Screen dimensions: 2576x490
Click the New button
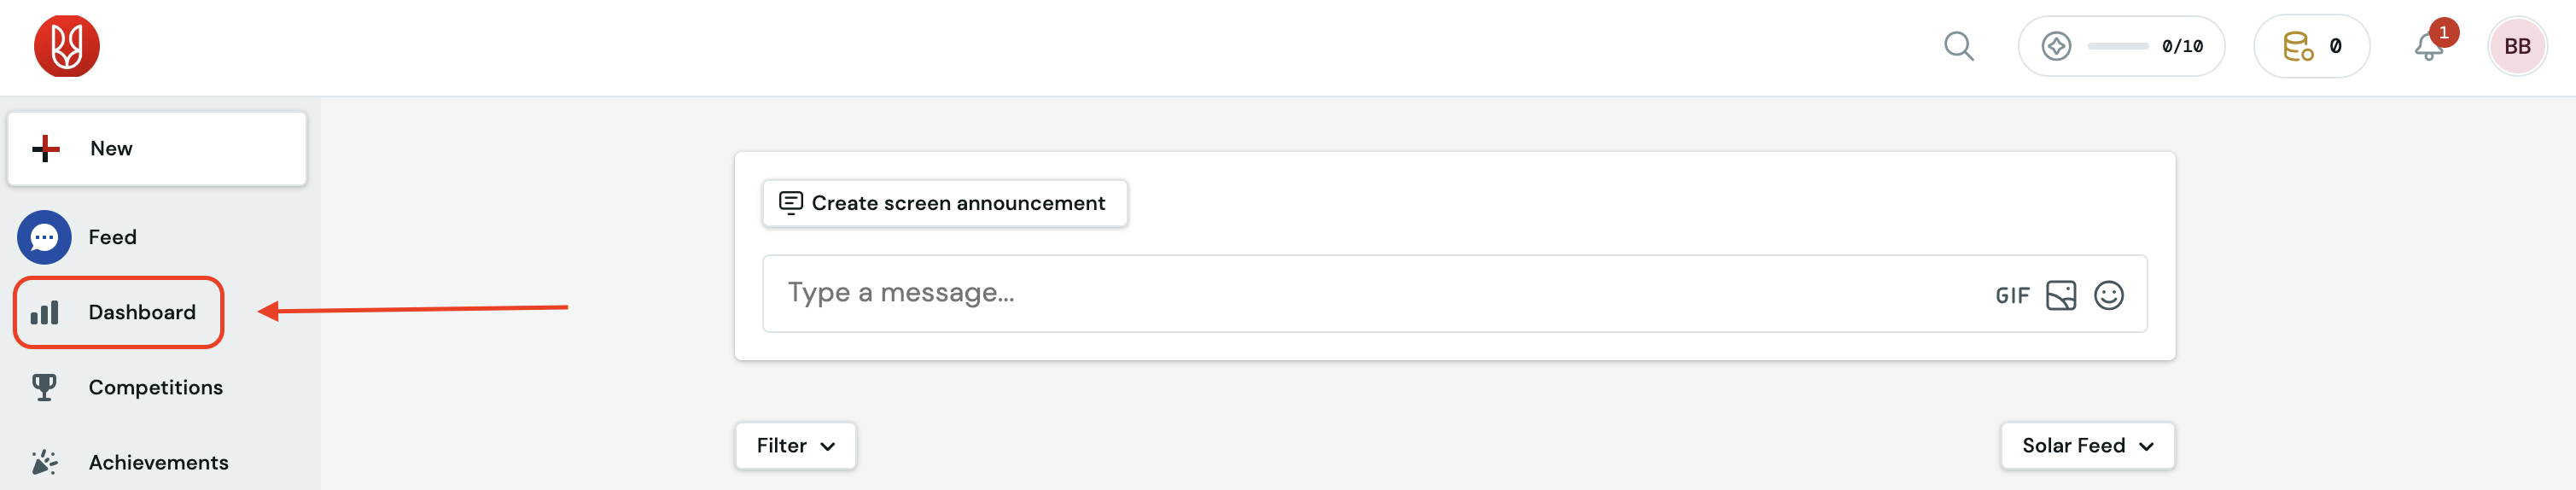[157, 148]
